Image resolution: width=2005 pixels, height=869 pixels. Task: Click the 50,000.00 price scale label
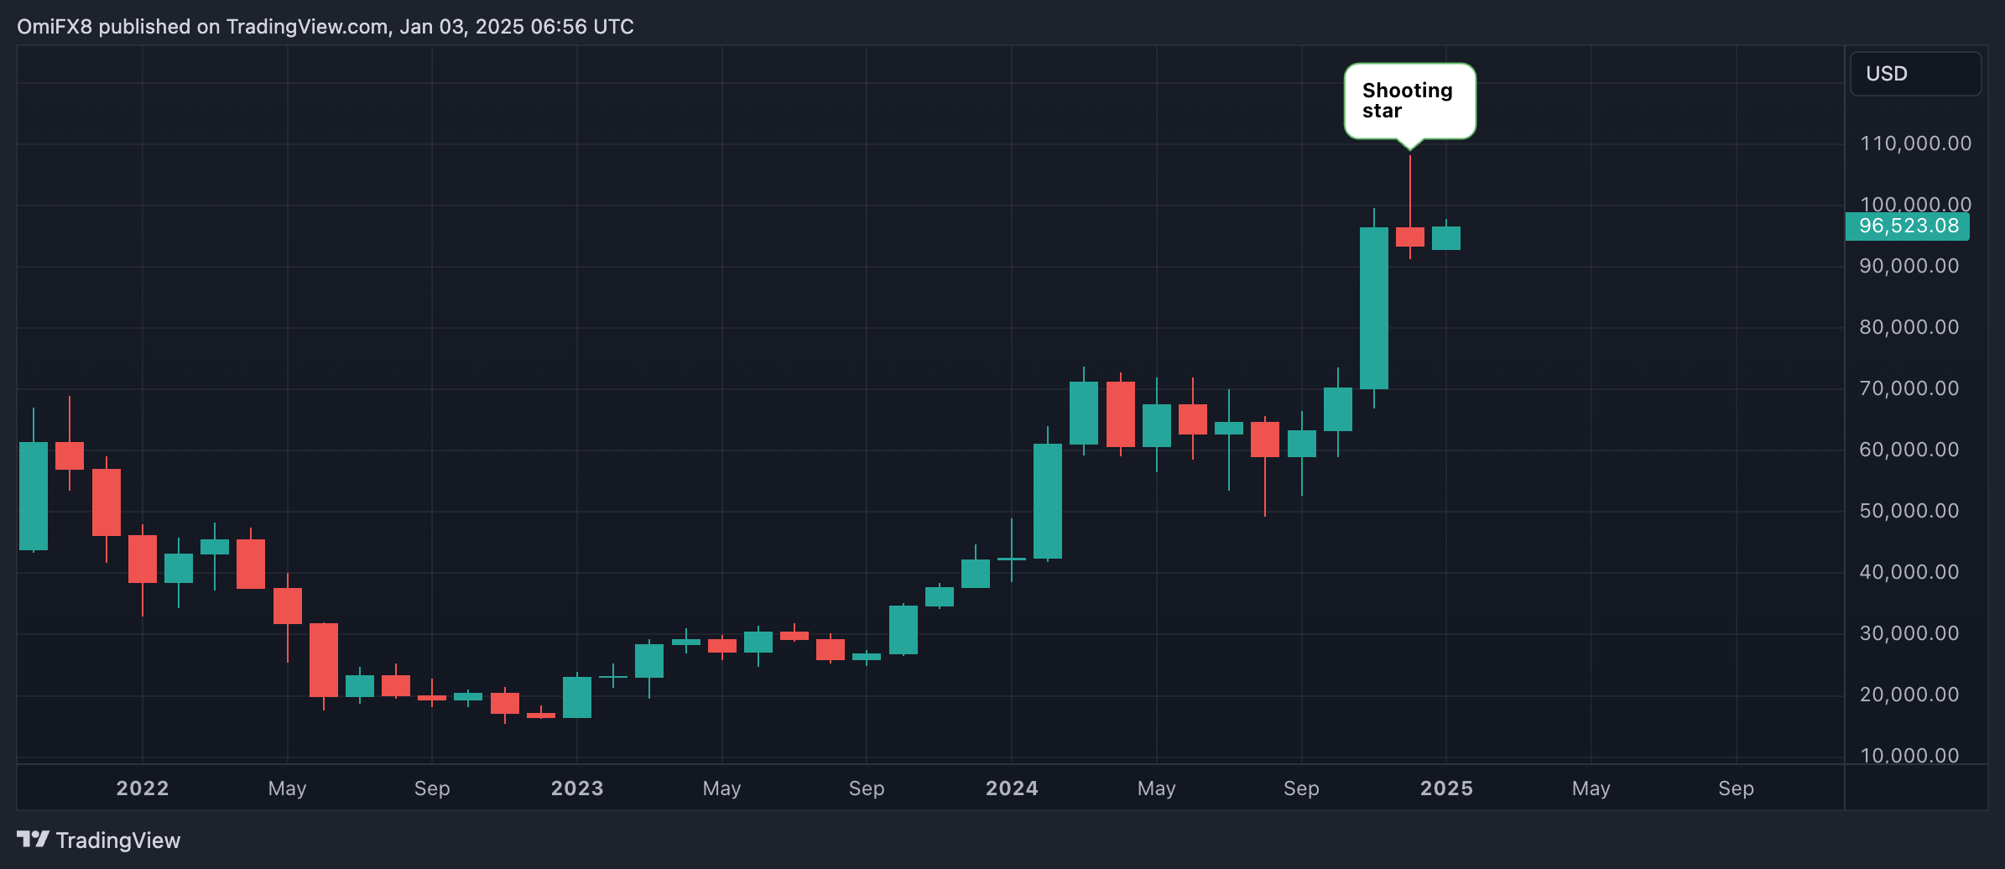pyautogui.click(x=1909, y=511)
